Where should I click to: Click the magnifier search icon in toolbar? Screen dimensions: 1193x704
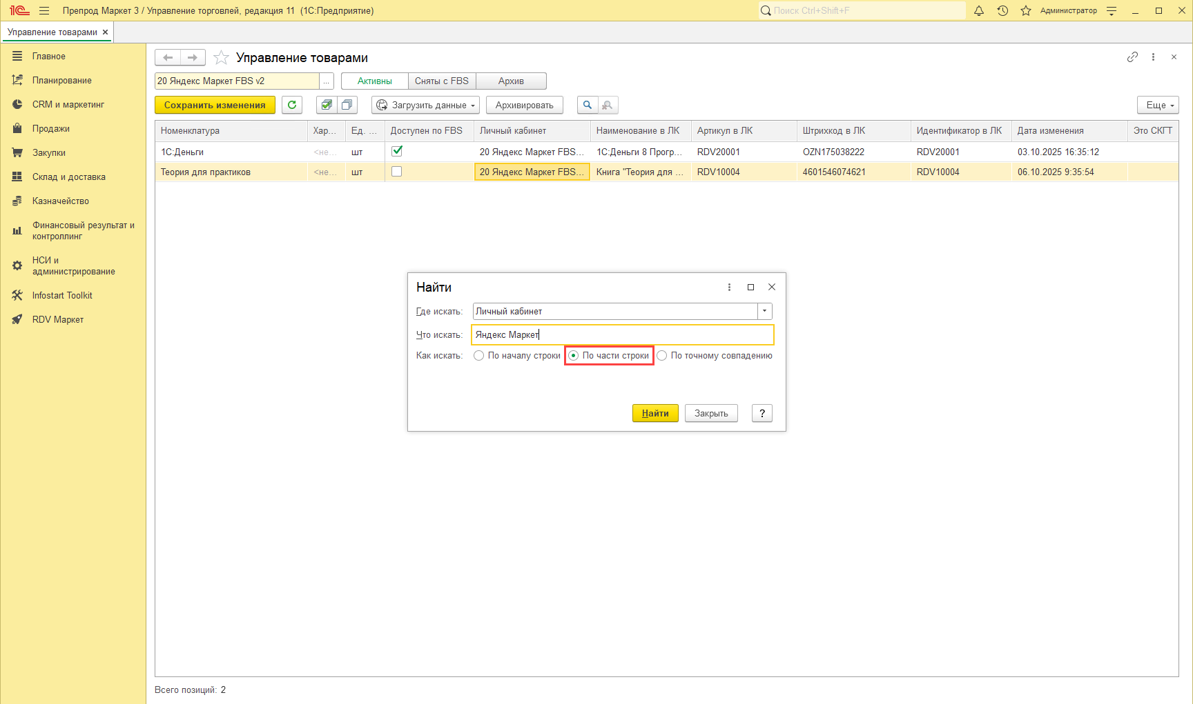coord(588,105)
